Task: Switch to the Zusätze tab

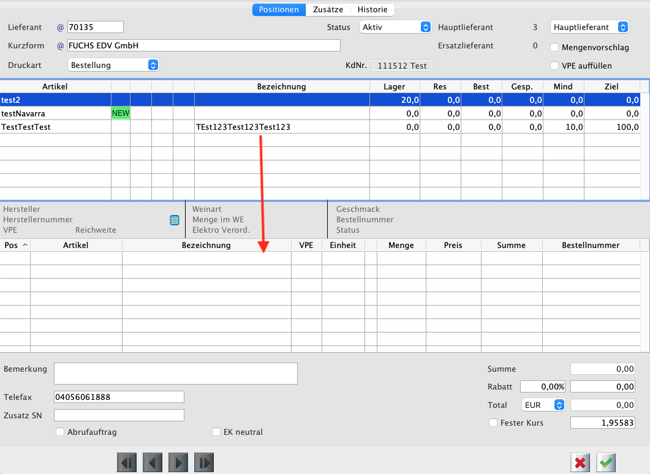Action: [328, 10]
